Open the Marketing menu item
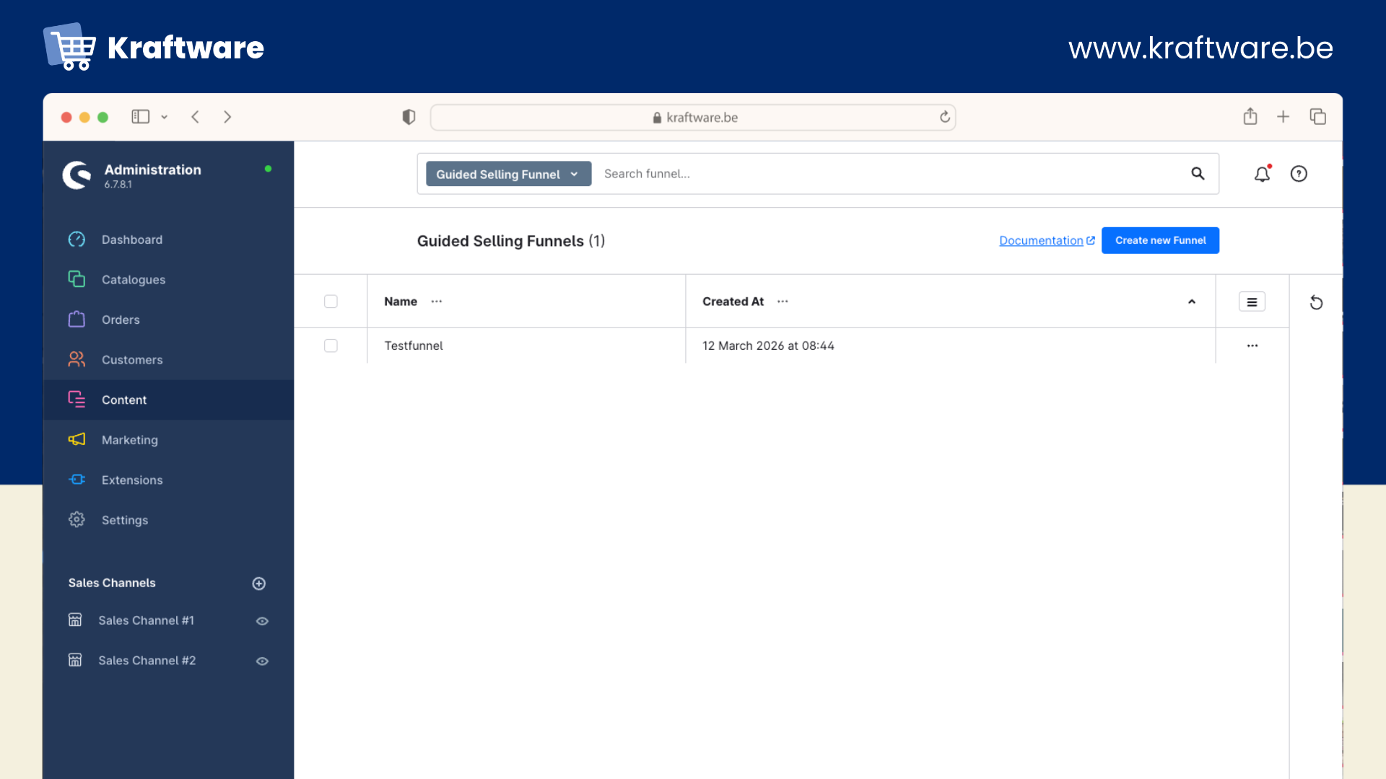The height and width of the screenshot is (779, 1386). 130,440
